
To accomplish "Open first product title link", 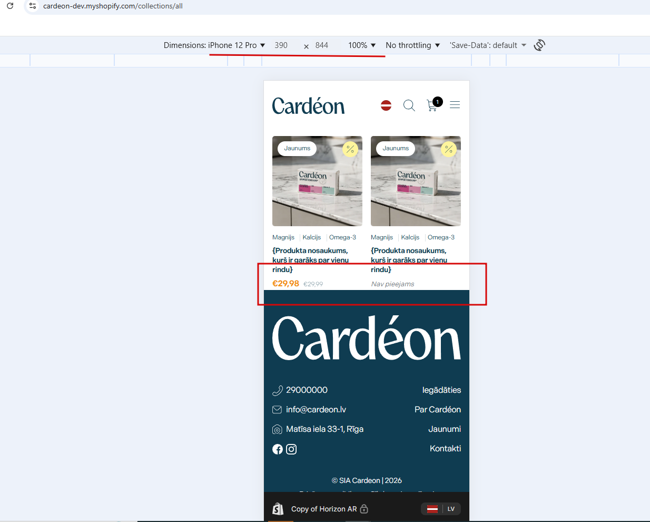I will 311,260.
